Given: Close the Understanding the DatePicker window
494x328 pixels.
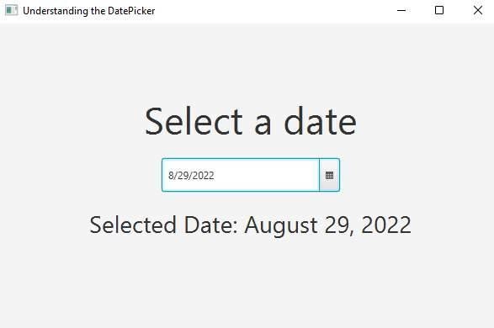Looking at the screenshot, I should click(x=478, y=10).
